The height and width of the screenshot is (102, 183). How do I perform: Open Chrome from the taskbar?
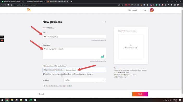click(x=7, y=100)
